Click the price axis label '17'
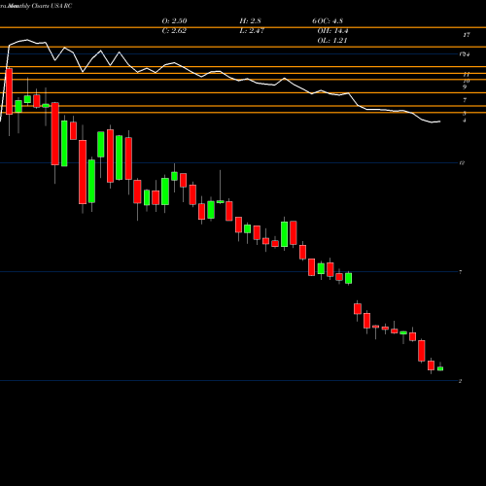The height and width of the screenshot is (486, 486). click(x=467, y=35)
